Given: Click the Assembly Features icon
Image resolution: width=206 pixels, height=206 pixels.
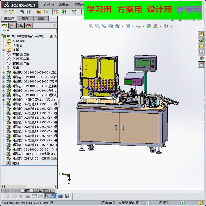Looking at the screenshot, I should 64,12.
